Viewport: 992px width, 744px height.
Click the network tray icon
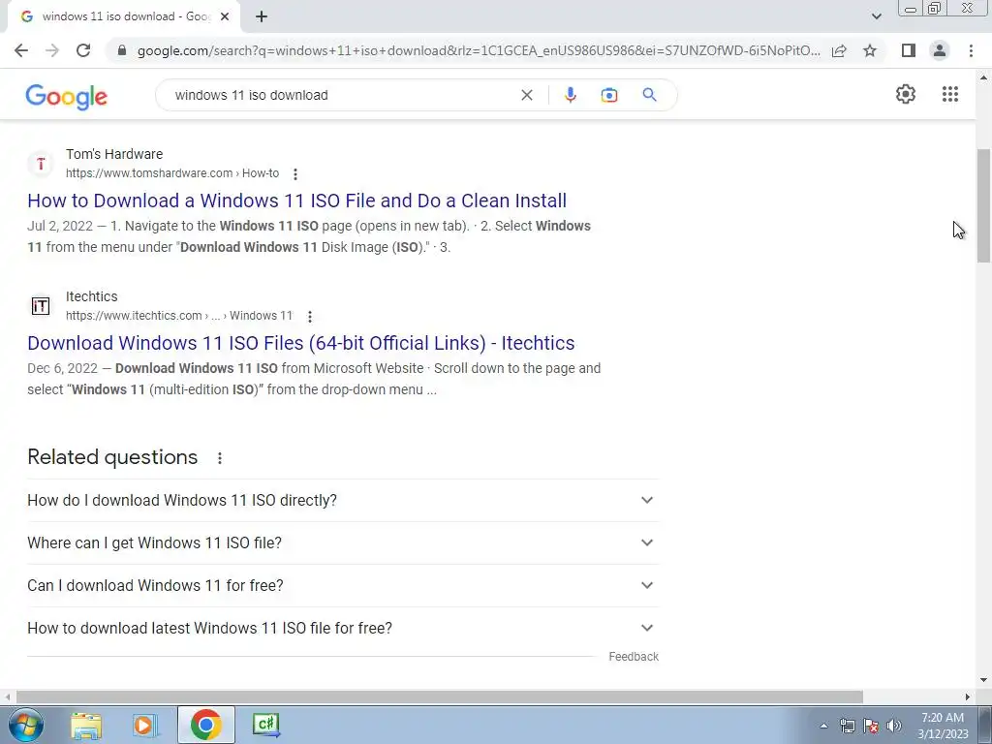pyautogui.click(x=847, y=726)
